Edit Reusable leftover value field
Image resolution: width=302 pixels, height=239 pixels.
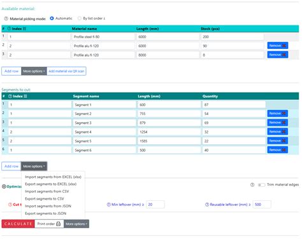pos(262,205)
